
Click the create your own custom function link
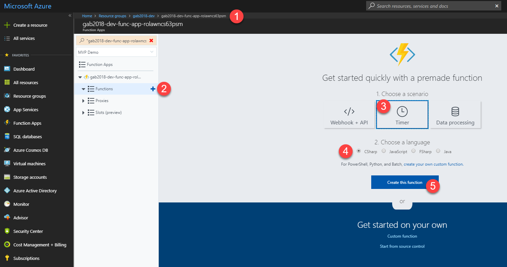(433, 164)
